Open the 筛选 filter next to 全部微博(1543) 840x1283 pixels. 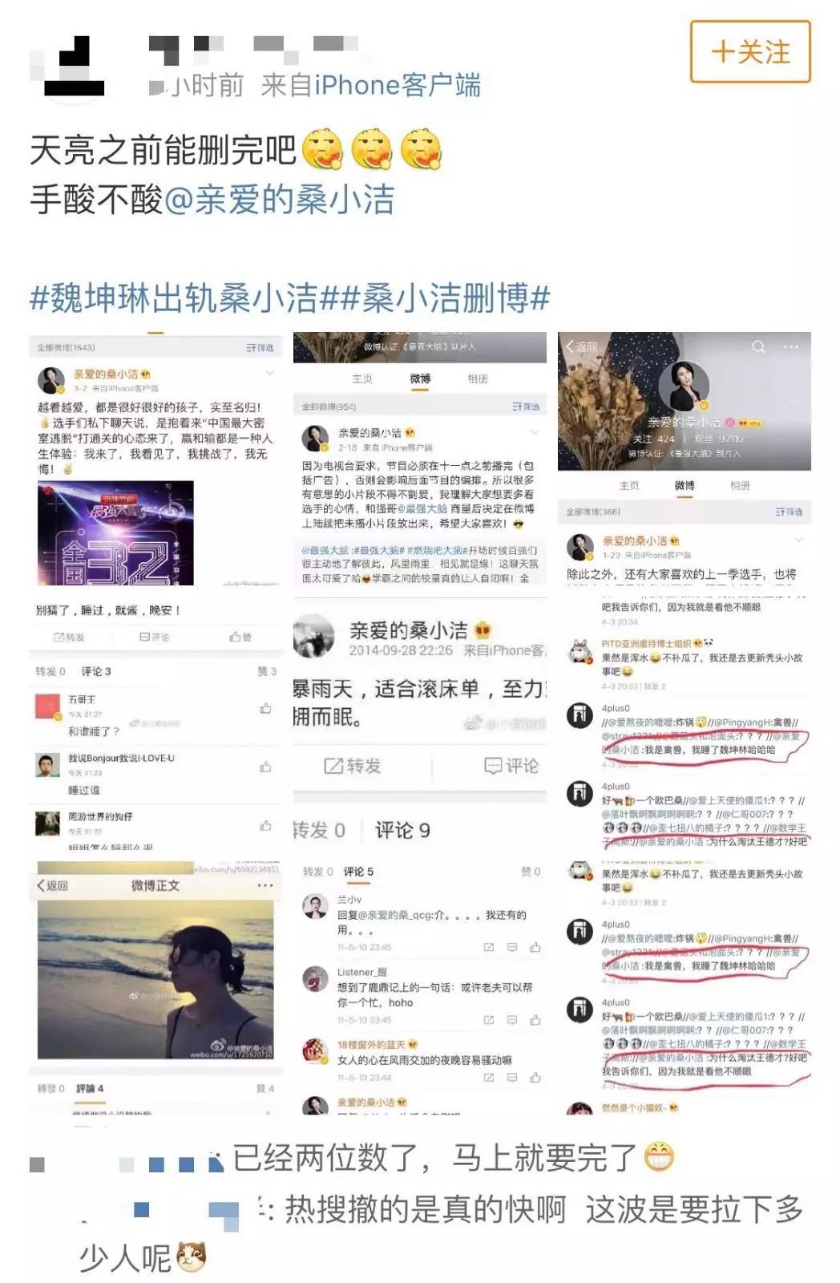point(260,348)
